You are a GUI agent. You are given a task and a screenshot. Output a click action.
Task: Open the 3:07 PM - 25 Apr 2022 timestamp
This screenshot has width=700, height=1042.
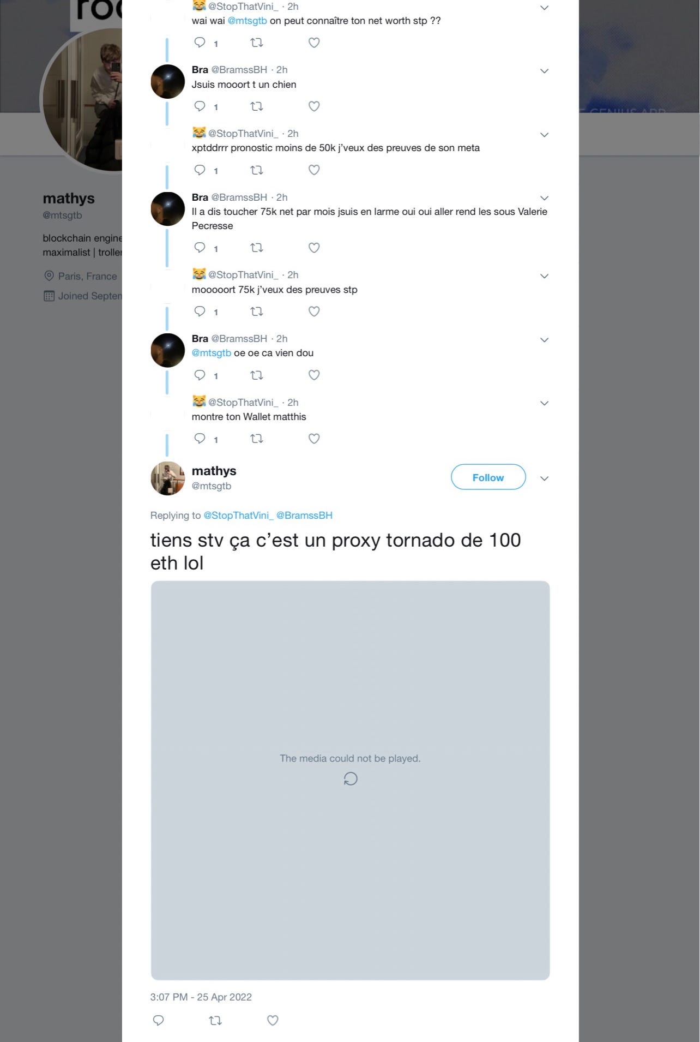pyautogui.click(x=201, y=997)
